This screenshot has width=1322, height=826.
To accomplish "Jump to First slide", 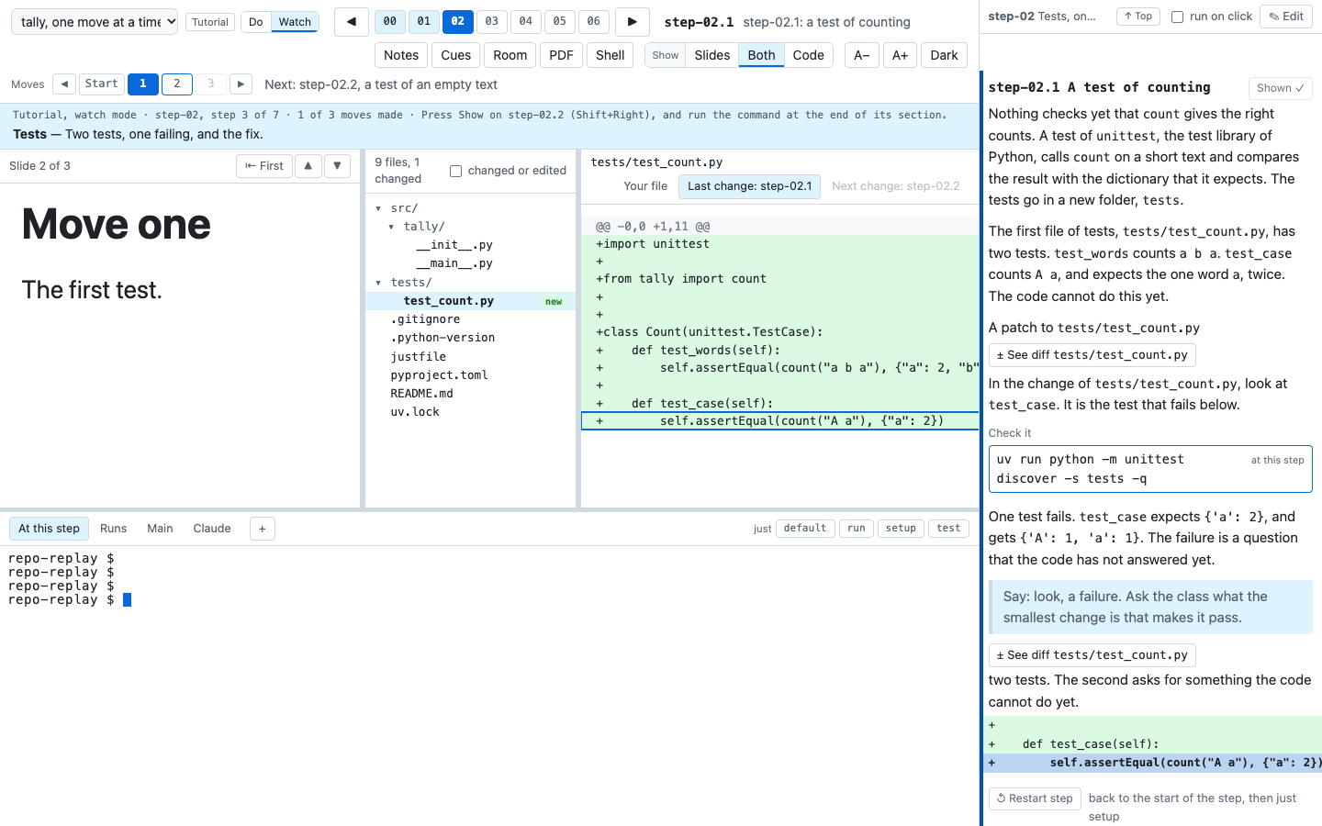I will pyautogui.click(x=264, y=166).
